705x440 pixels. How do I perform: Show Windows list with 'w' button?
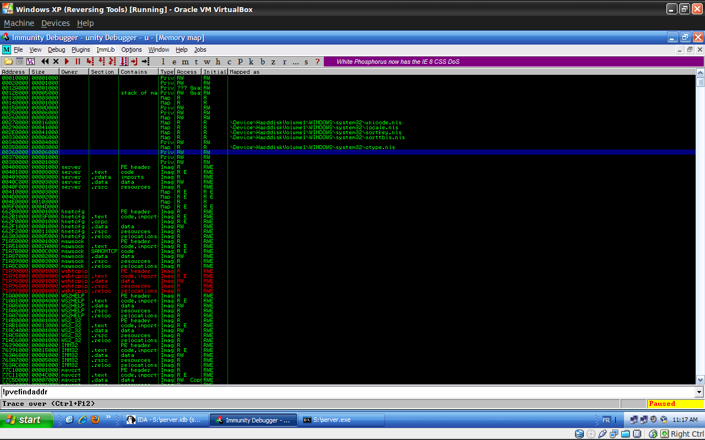[x=207, y=62]
